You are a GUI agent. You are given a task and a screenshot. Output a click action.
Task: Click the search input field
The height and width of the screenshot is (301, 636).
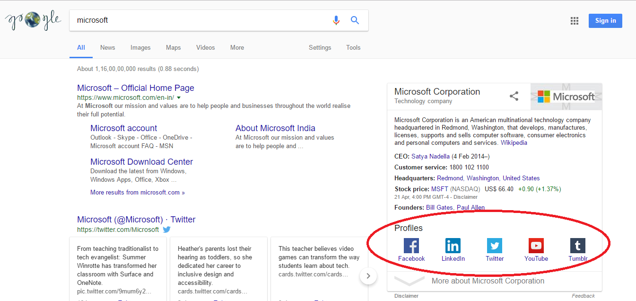(x=199, y=20)
